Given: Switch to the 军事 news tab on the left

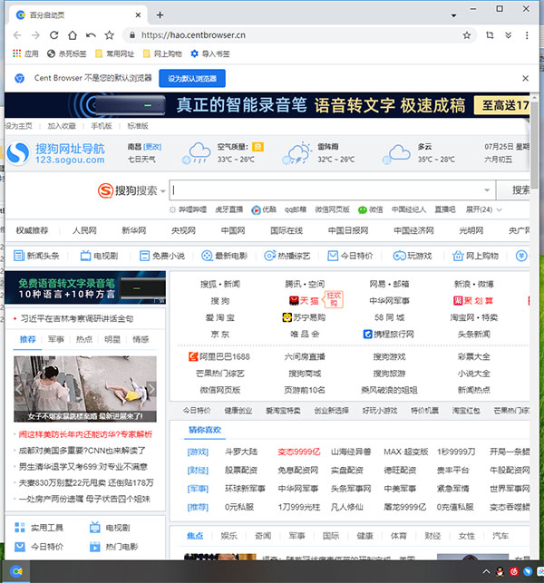Looking at the screenshot, I should pyautogui.click(x=56, y=339).
